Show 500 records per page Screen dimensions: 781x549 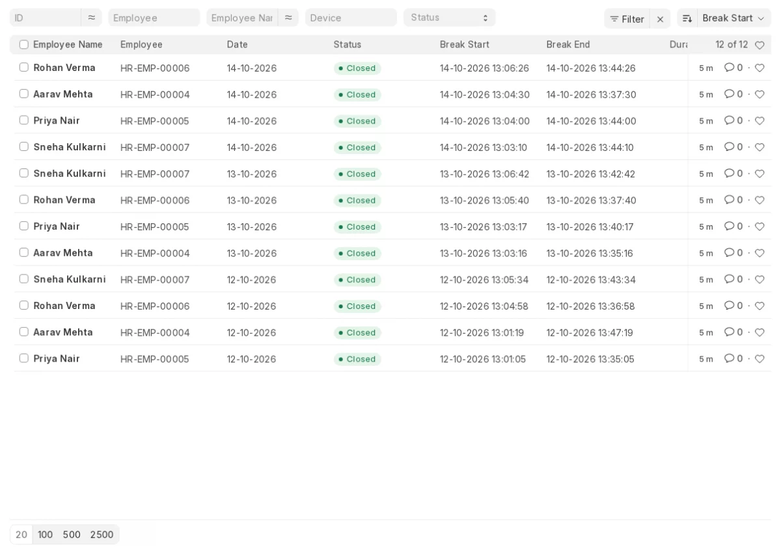(72, 535)
